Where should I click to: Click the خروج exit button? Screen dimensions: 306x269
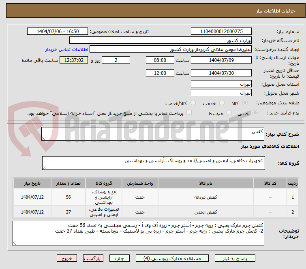pyautogui.click(x=67, y=258)
